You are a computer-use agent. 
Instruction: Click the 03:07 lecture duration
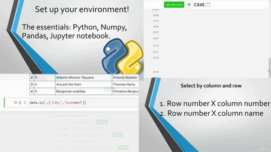pos(156,38)
